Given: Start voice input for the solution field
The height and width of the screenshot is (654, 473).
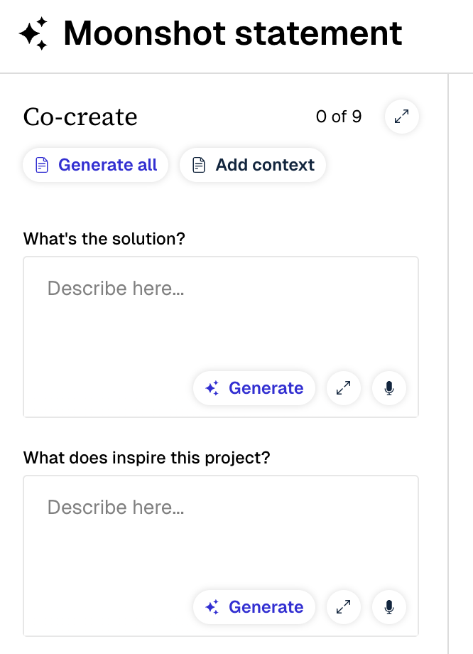Looking at the screenshot, I should pos(388,388).
